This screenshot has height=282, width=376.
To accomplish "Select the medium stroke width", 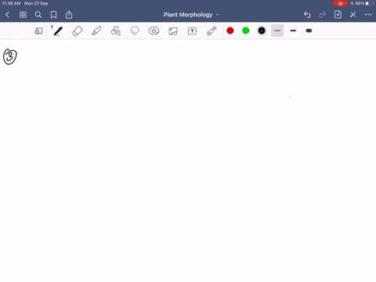I will tap(293, 31).
